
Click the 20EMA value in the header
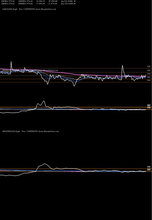point(8,1)
